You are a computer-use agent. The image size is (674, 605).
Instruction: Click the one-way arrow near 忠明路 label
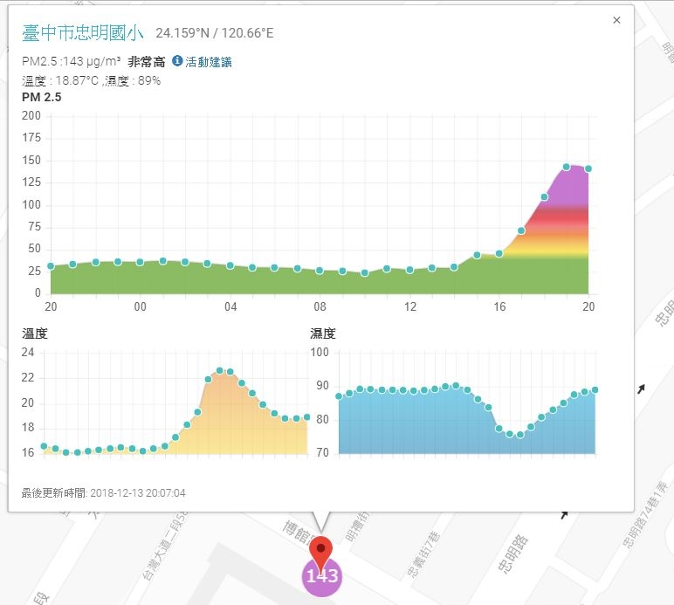click(x=564, y=514)
